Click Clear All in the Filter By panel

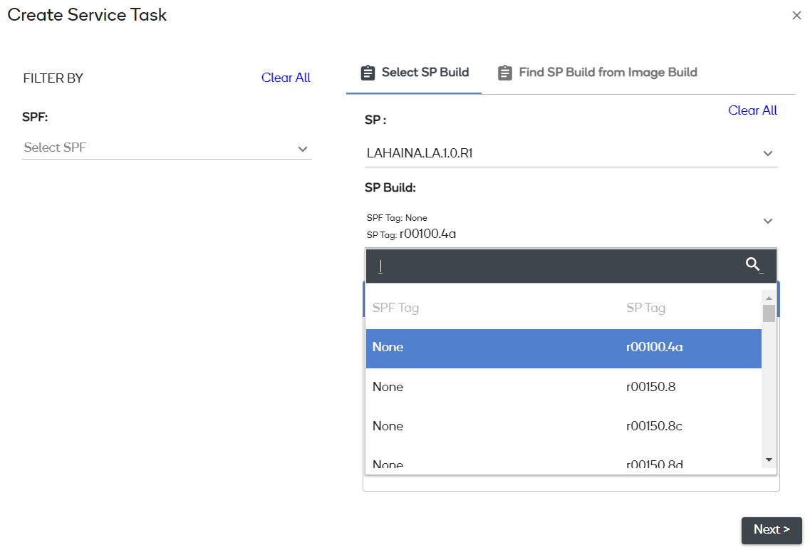click(286, 78)
